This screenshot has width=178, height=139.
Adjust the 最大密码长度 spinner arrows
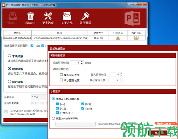(x=121, y=74)
